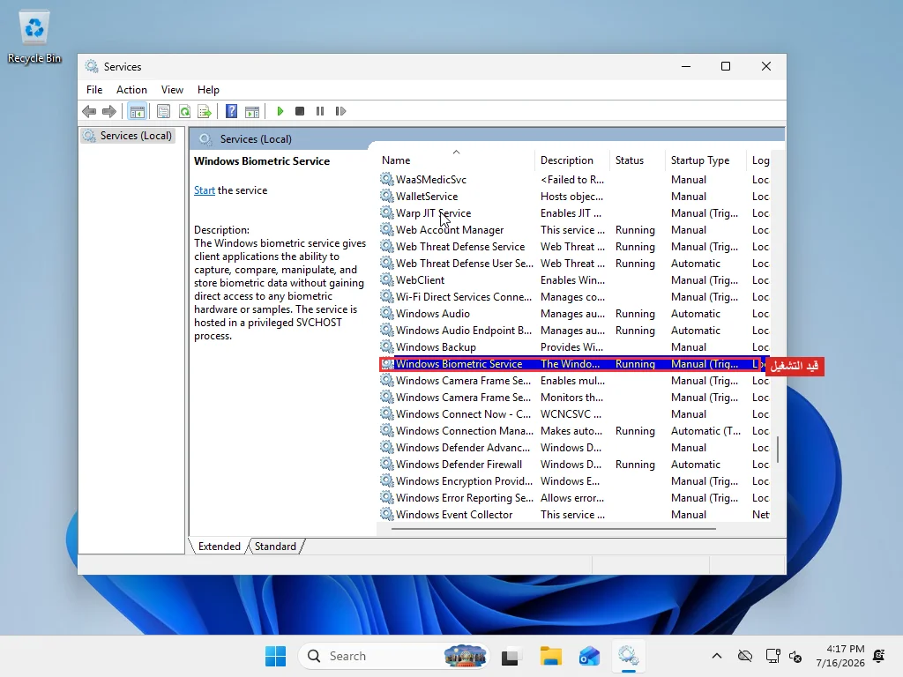
Task: Click the Services app icon on taskbar
Action: point(628,656)
